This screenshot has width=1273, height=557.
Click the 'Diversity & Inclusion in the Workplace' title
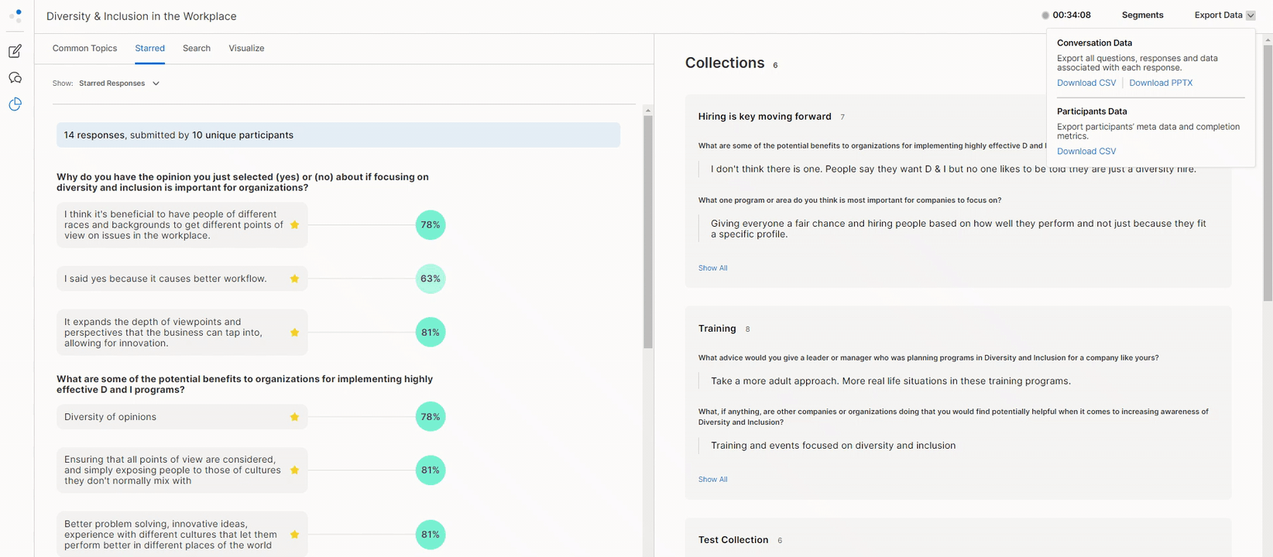click(x=142, y=16)
